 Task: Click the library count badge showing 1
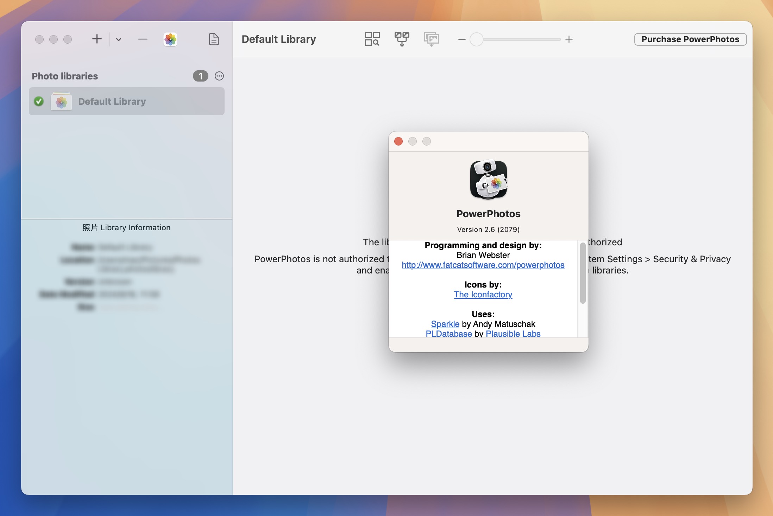tap(201, 76)
